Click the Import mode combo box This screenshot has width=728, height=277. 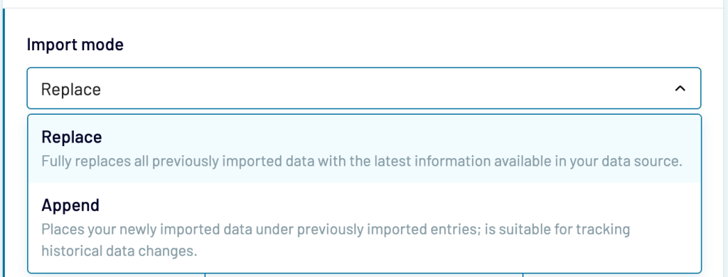click(x=364, y=89)
